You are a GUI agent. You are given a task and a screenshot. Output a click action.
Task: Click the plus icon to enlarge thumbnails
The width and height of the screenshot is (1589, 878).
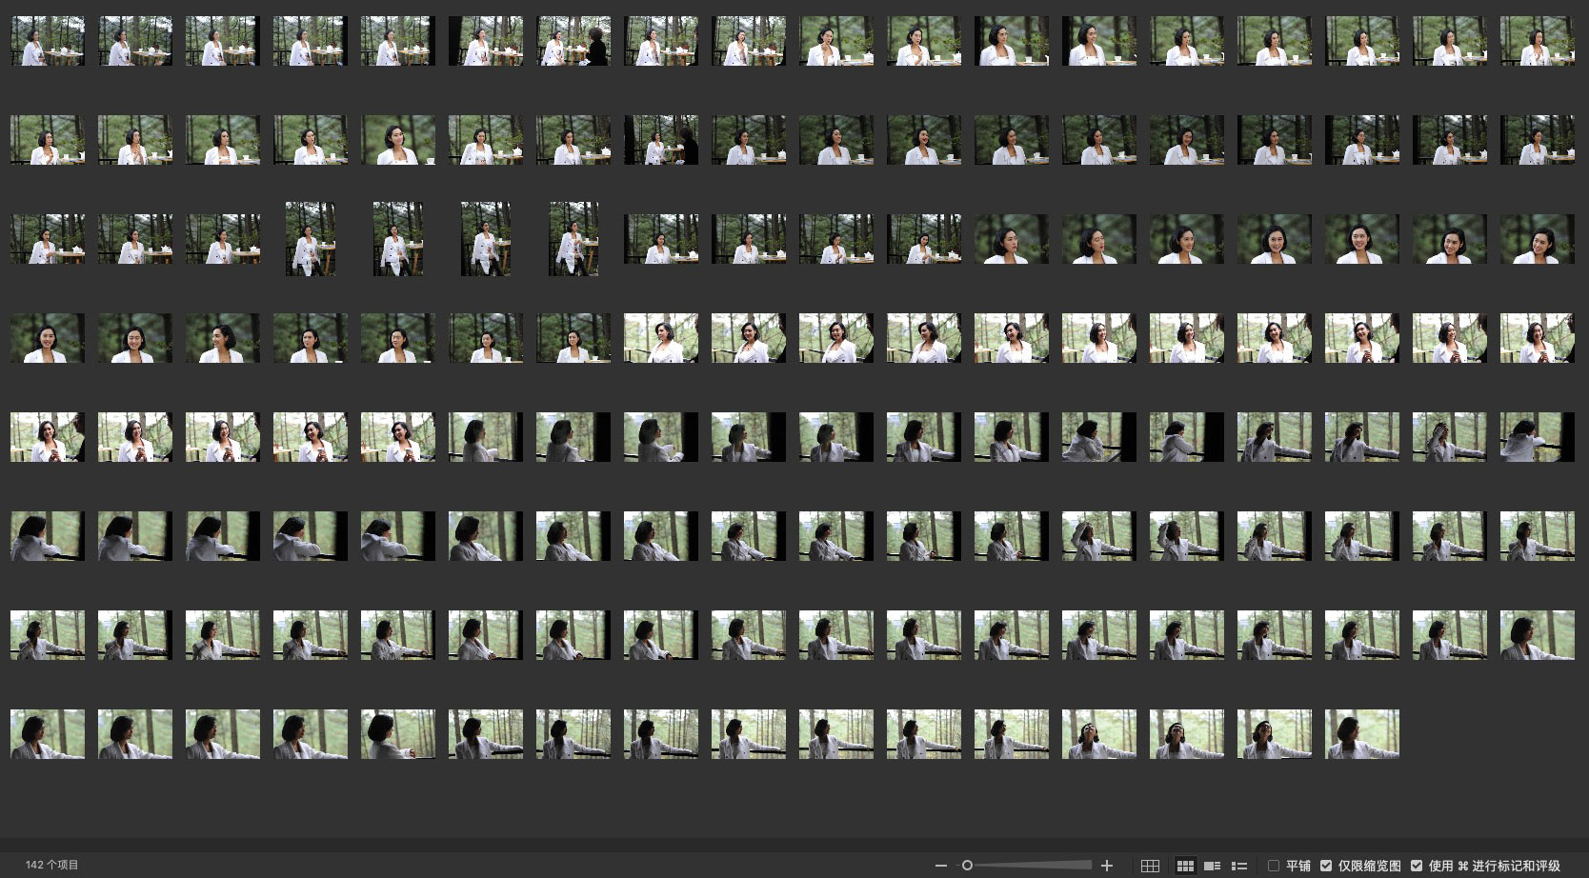pos(1107,866)
